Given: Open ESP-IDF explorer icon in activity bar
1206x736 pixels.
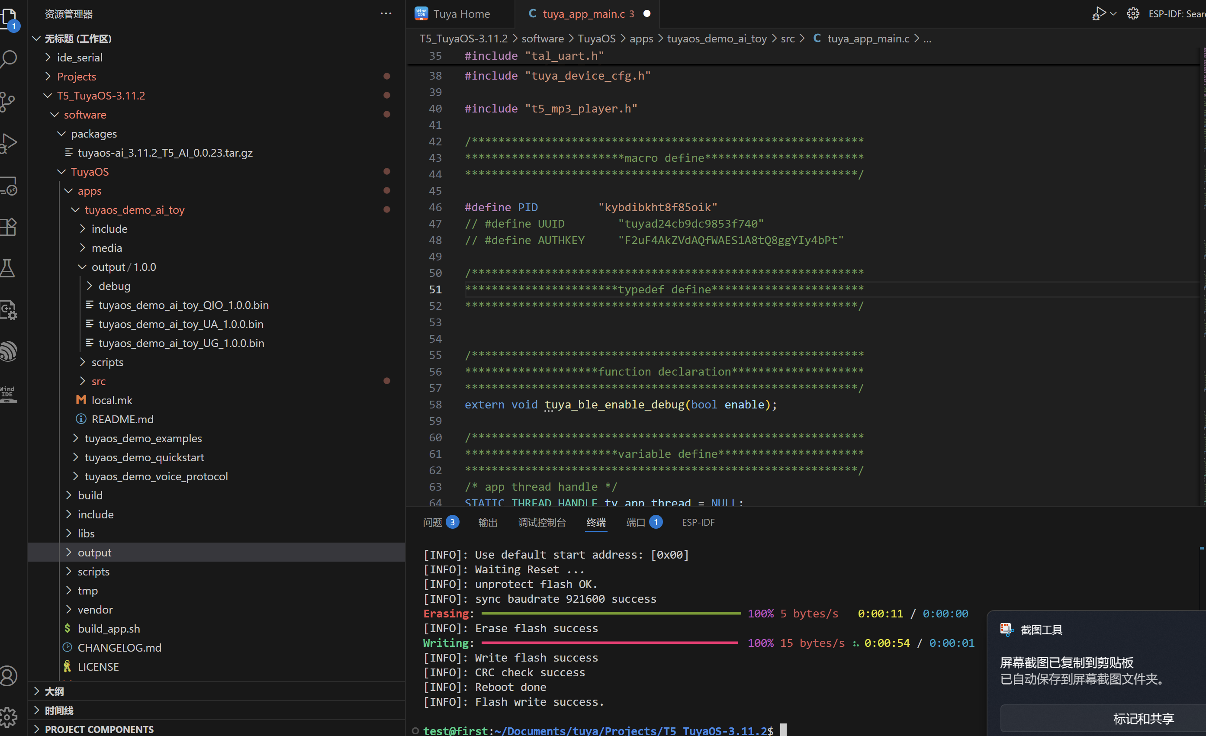Looking at the screenshot, I should (9, 351).
